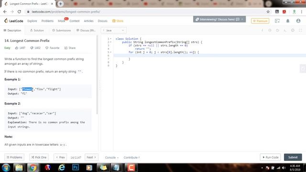Go forward in browser history
This screenshot has height=172, width=306.
tap(12, 11)
